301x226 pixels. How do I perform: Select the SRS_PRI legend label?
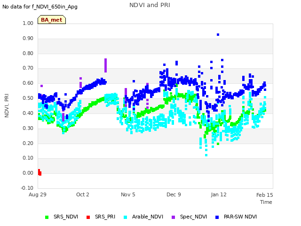tap(105, 217)
